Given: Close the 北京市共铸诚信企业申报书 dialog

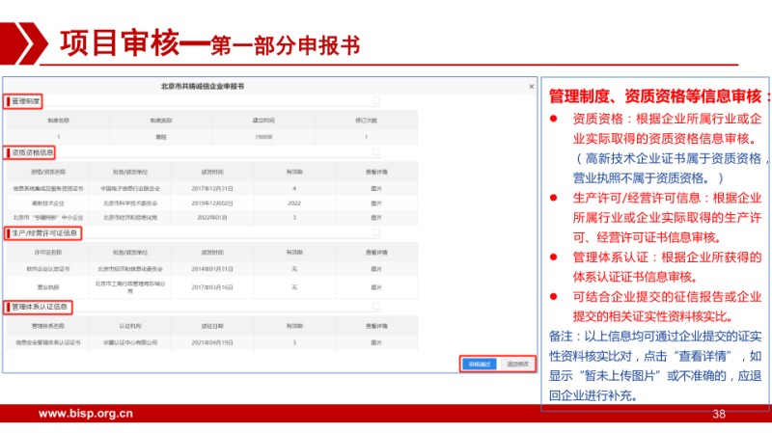Looking at the screenshot, I should [x=531, y=86].
